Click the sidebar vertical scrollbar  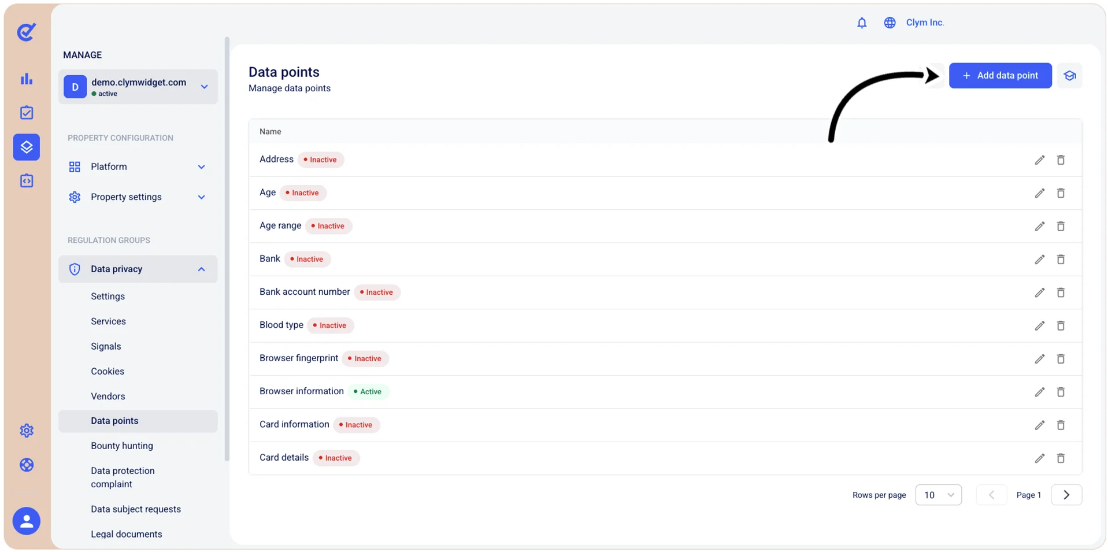[227, 249]
